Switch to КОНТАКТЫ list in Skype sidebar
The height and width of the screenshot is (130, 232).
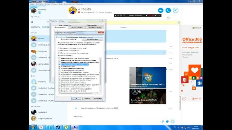coord(36,27)
